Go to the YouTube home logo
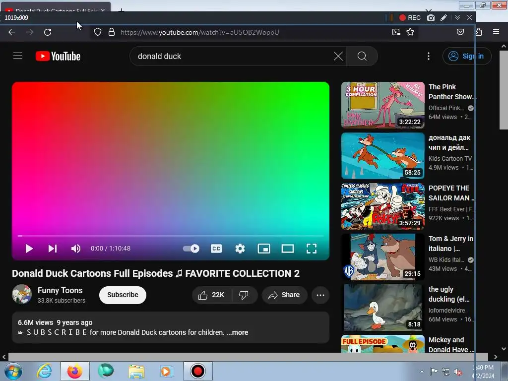The height and width of the screenshot is (381, 508). point(58,56)
